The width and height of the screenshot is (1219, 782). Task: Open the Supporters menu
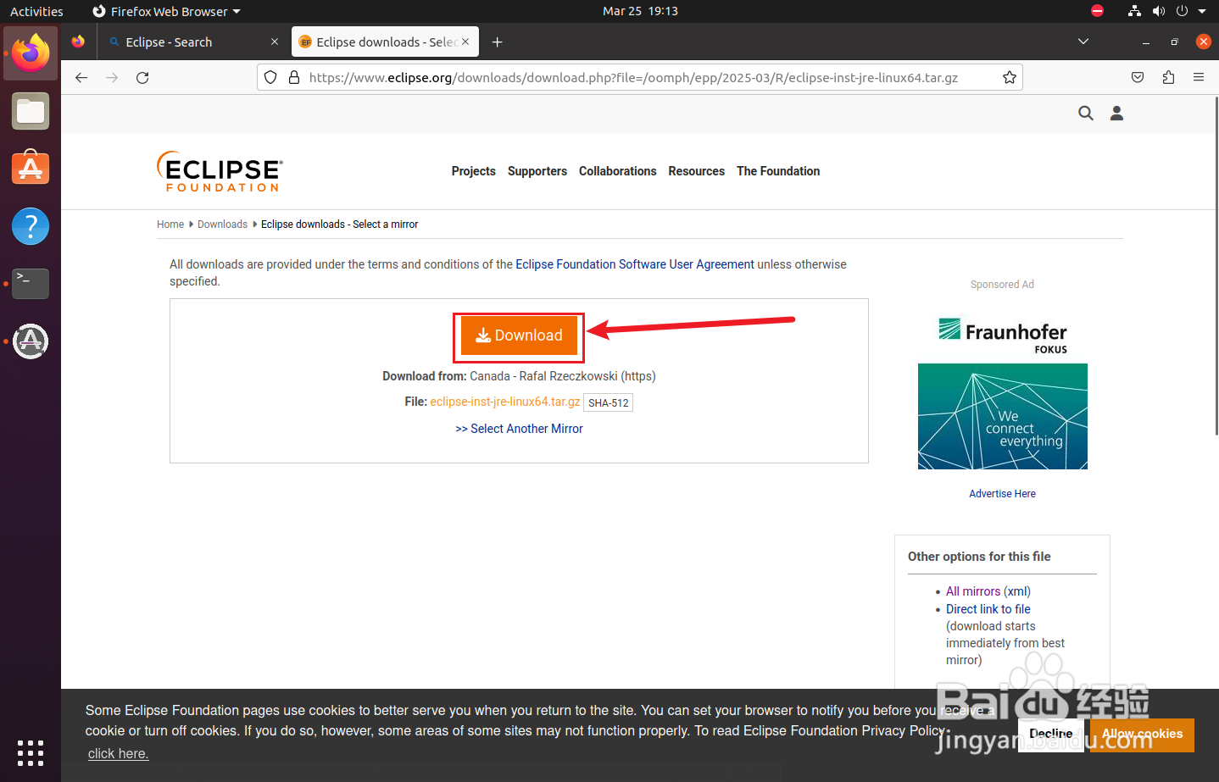tap(537, 171)
